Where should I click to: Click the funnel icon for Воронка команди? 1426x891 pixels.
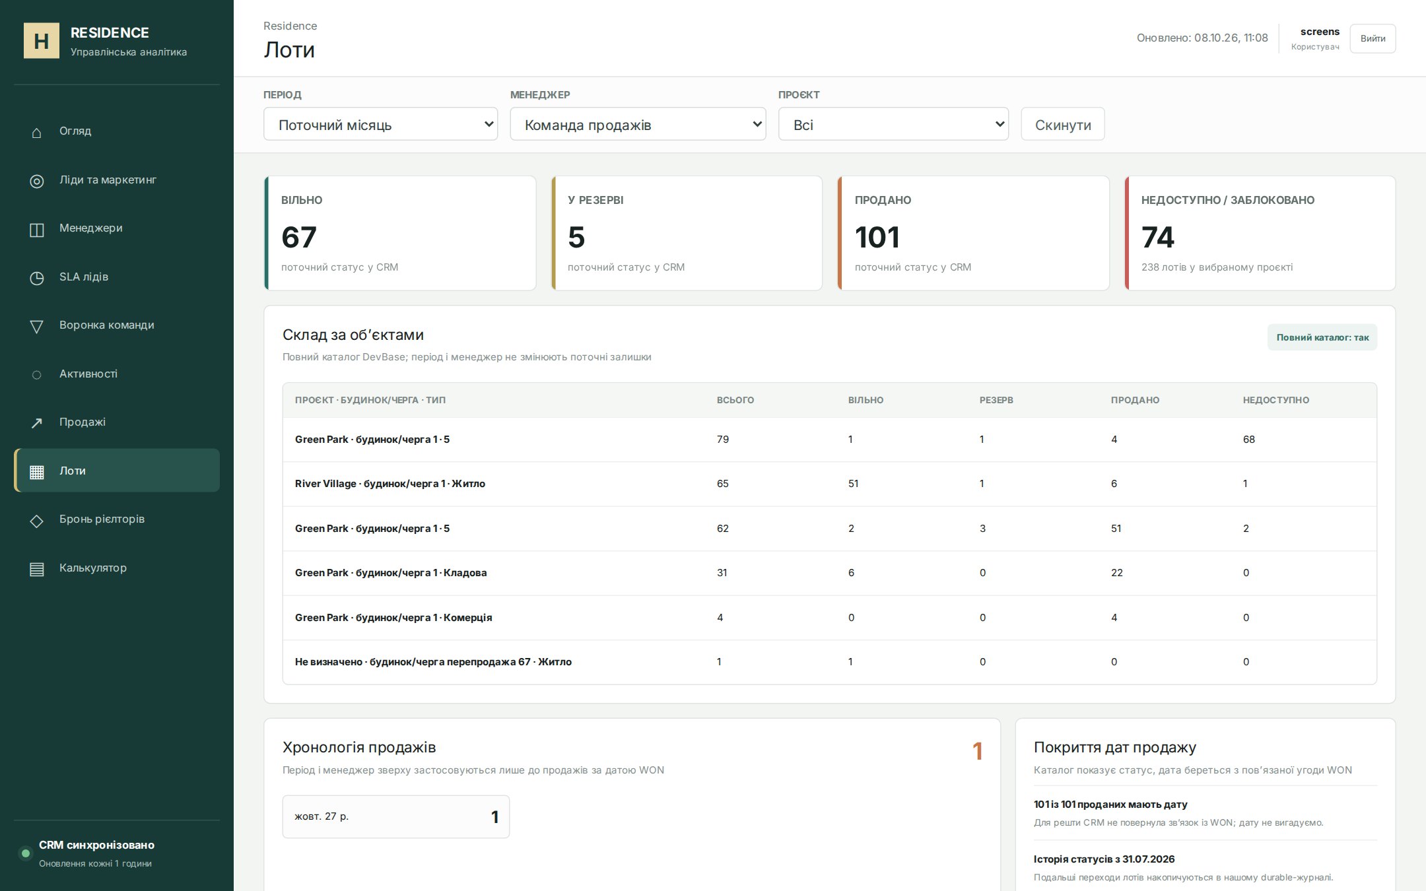pos(37,326)
